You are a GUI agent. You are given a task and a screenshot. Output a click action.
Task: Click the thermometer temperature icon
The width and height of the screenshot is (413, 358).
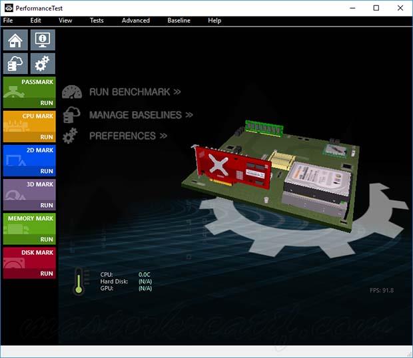79,281
